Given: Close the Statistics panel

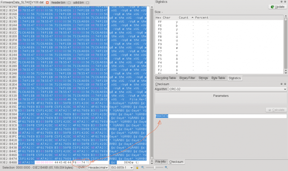Looking at the screenshot, I should tap(285, 2).
